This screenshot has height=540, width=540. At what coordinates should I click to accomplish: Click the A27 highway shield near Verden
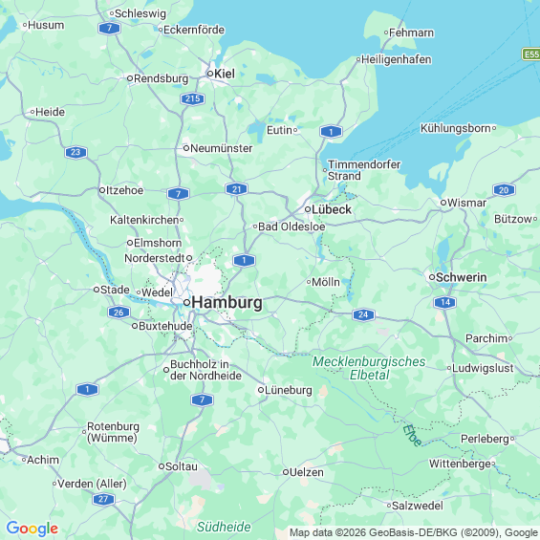pos(103,499)
